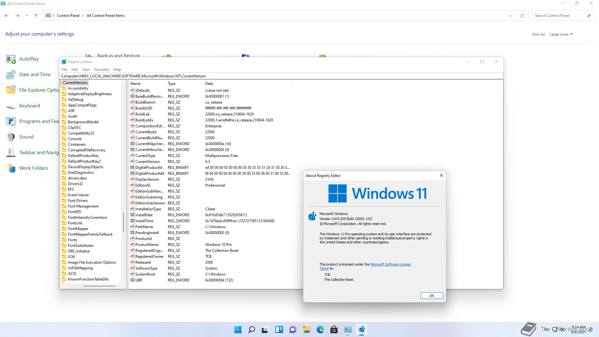Click the tree pane horizontal scrollbar
This screenshot has height=337, width=599.
click(x=100, y=286)
